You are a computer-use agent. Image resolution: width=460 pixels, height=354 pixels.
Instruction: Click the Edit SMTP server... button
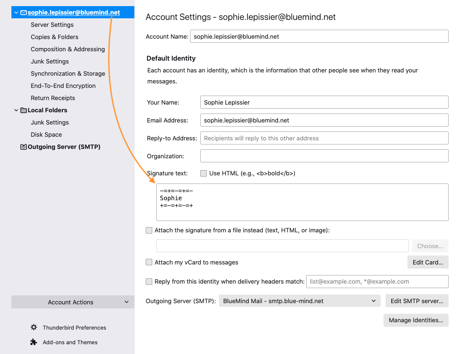[x=416, y=301]
